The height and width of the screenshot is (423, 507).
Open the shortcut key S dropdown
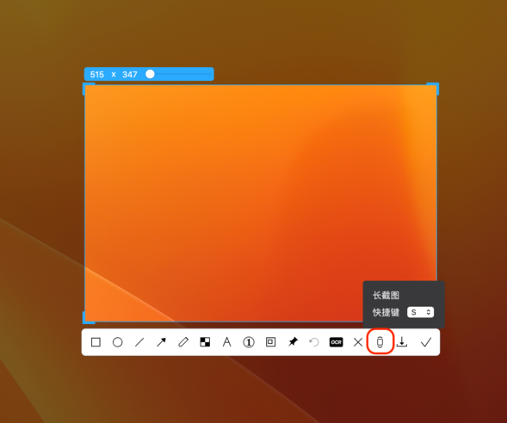point(420,312)
